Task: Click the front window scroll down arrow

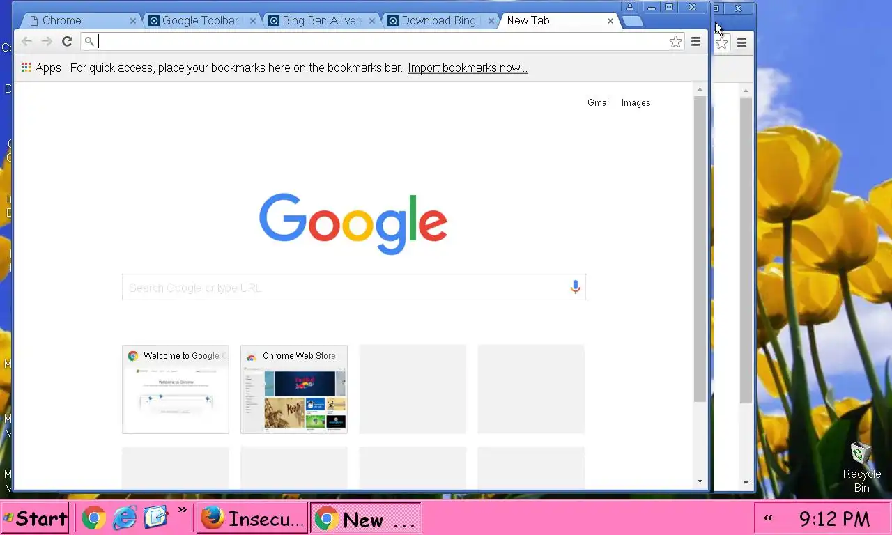Action: point(700,481)
